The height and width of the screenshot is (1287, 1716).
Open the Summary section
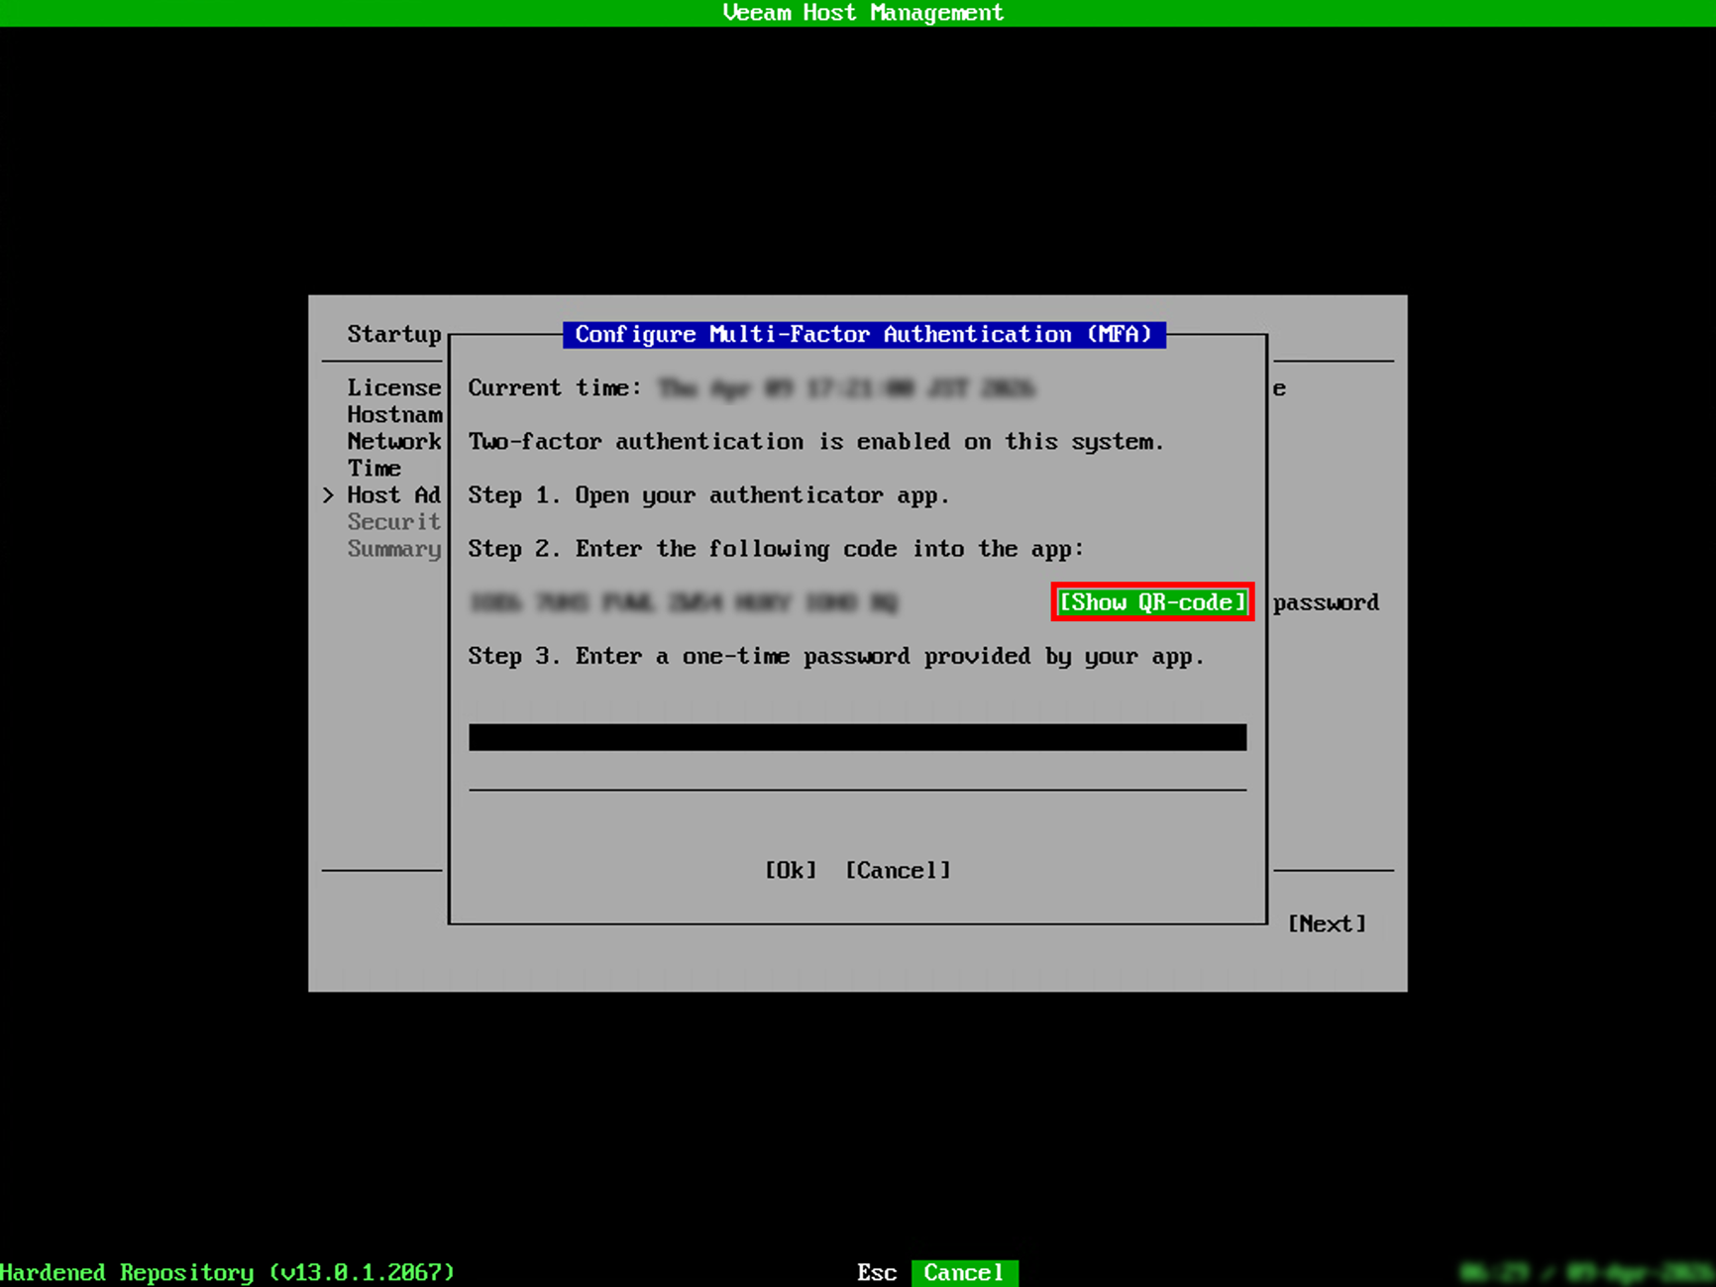tap(393, 549)
